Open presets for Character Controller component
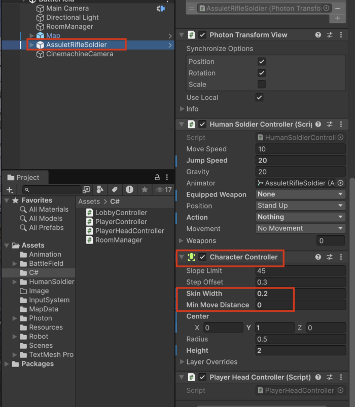Screen dimensions: 355x407 pyautogui.click(x=330, y=257)
